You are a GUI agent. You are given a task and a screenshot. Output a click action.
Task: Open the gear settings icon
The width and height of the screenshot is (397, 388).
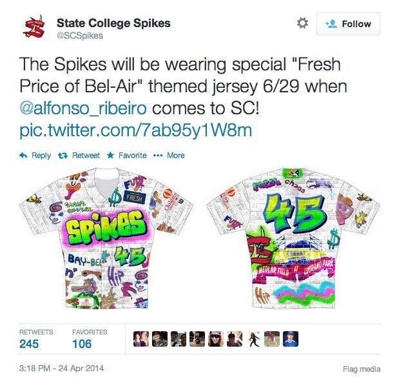coord(302,23)
